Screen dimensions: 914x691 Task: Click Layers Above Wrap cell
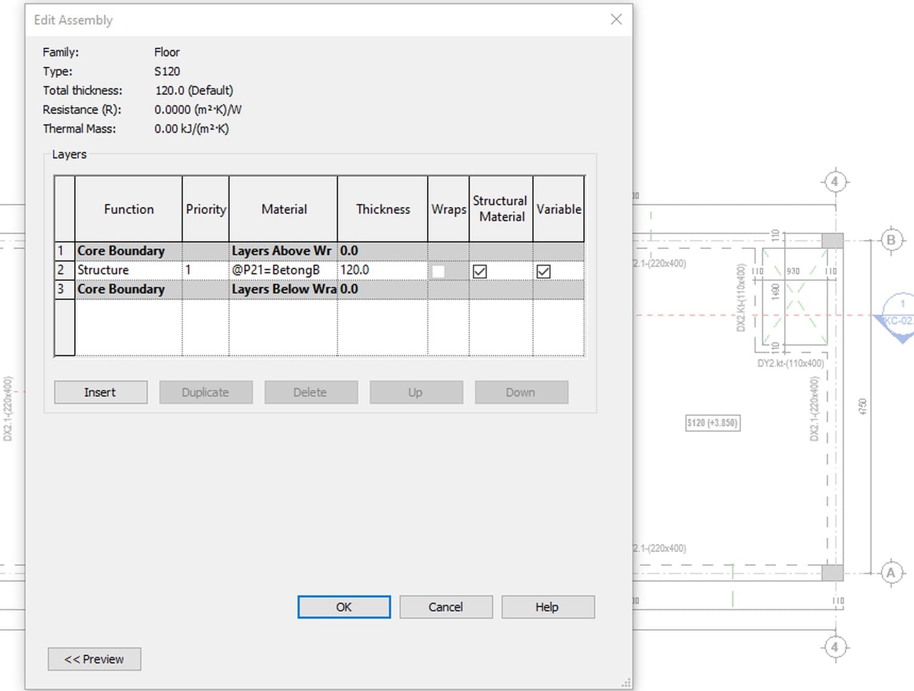(283, 251)
